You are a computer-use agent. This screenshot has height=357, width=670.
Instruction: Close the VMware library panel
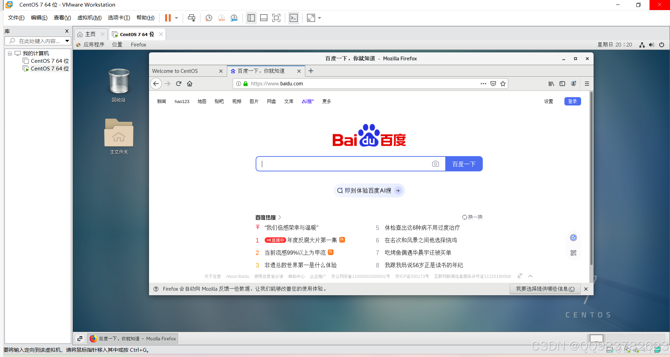[x=67, y=31]
